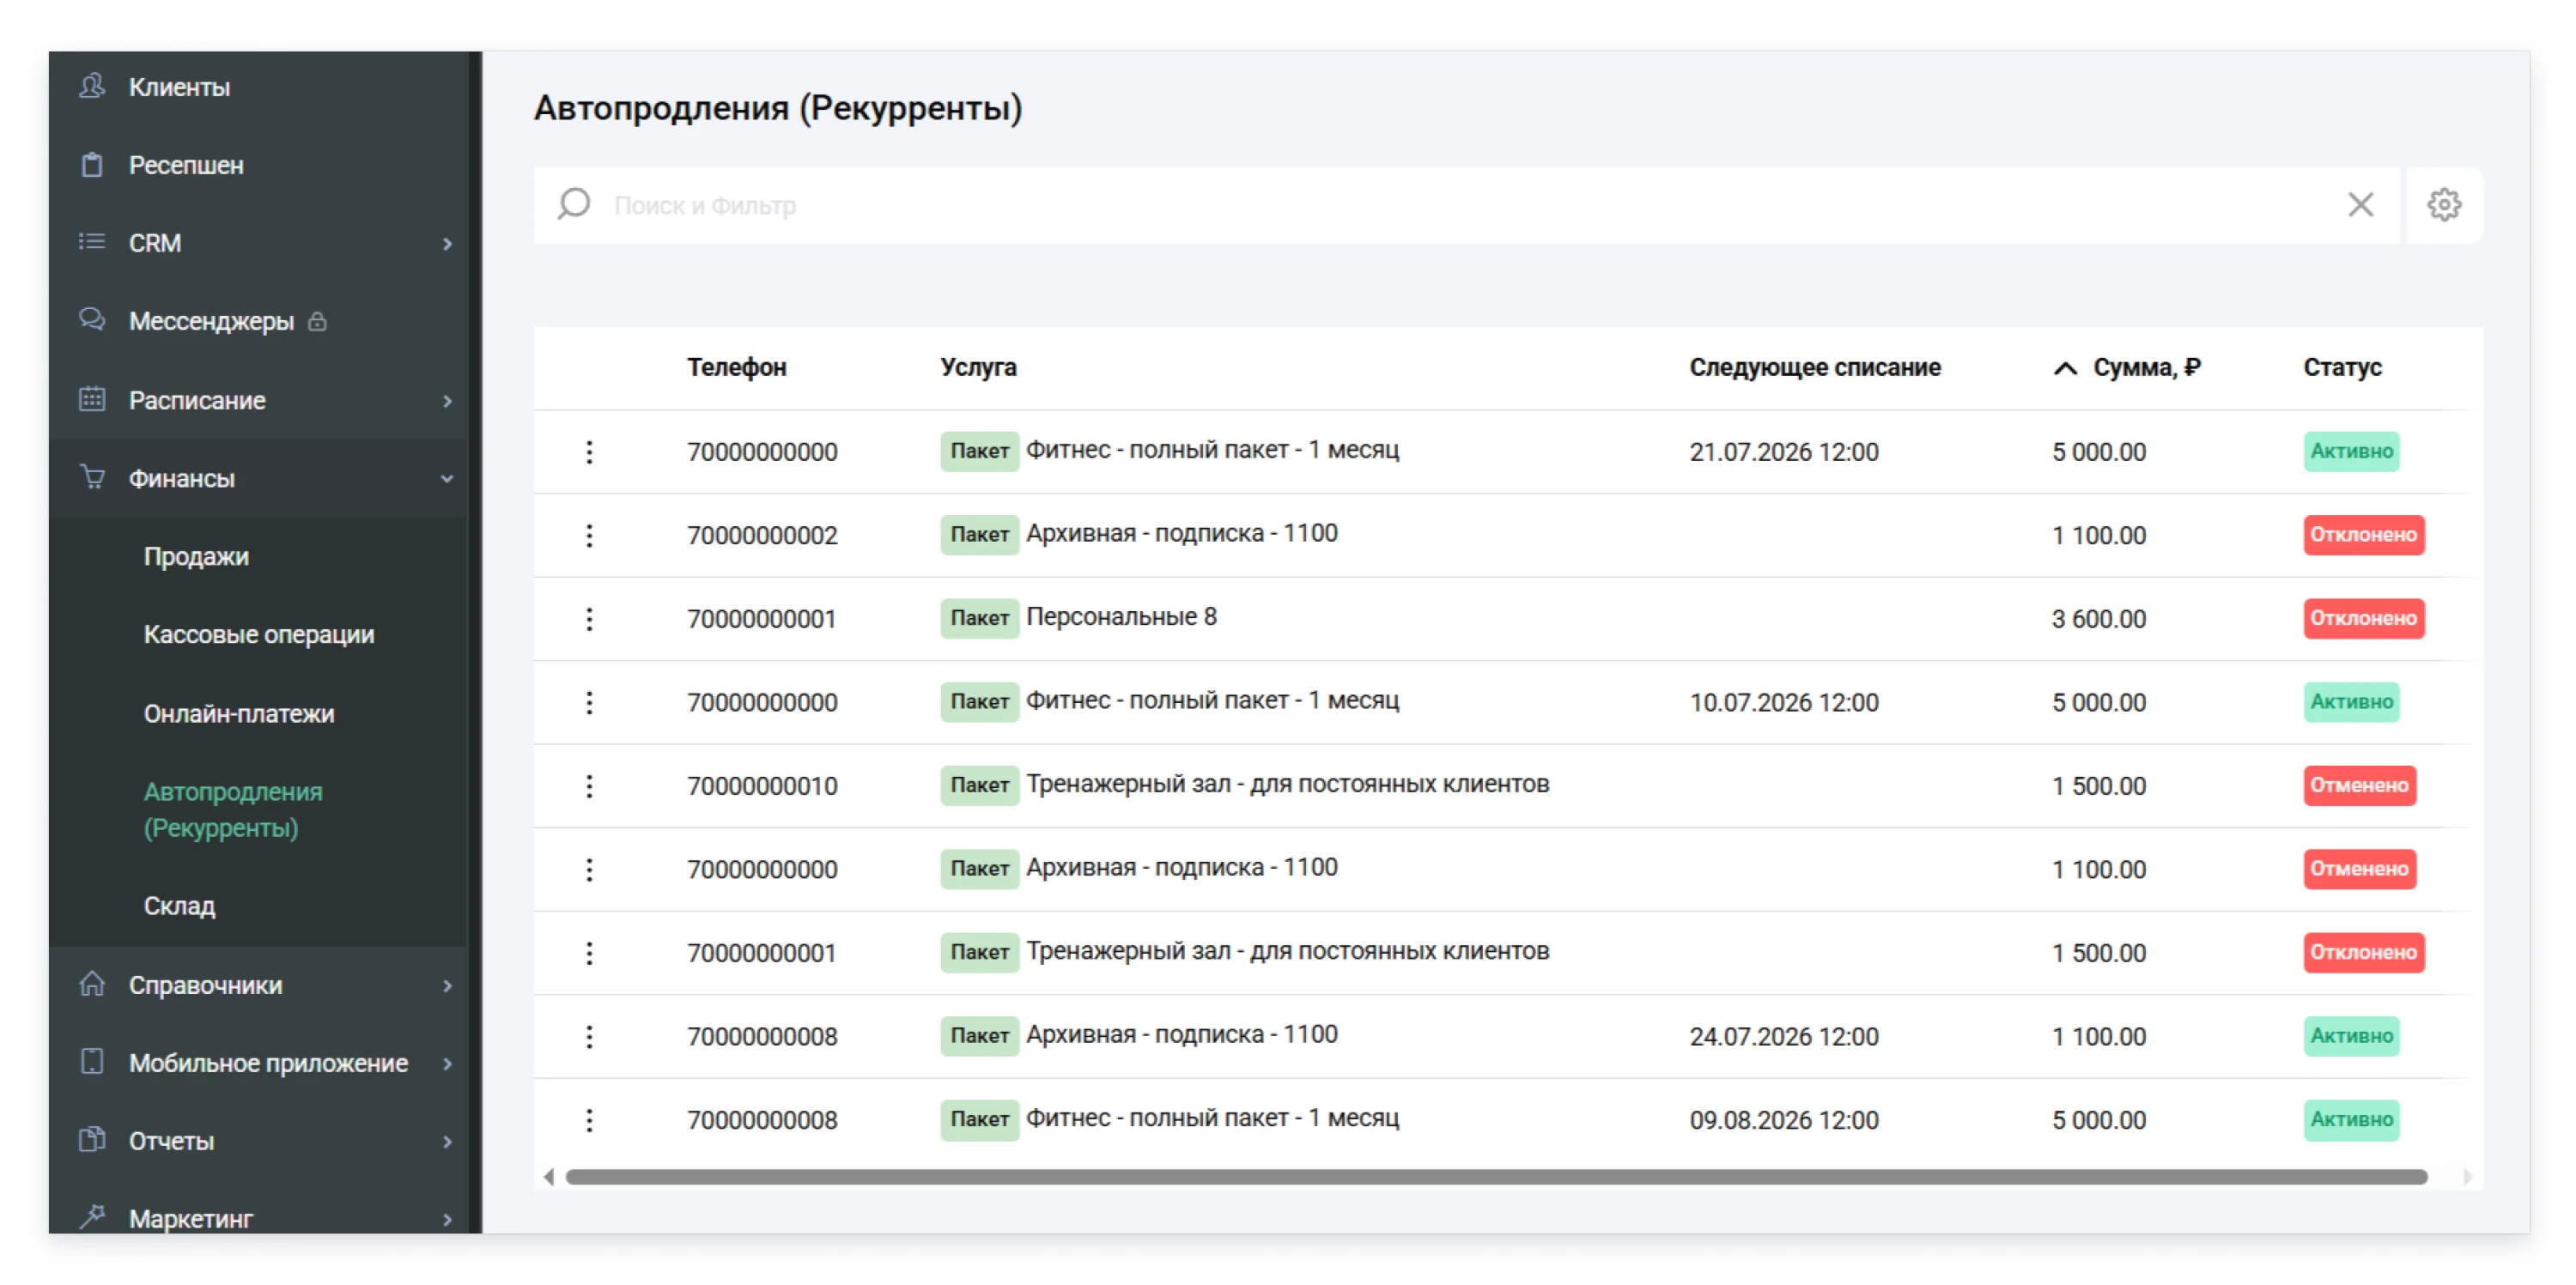The image size is (2576, 1285).
Task: Click the Расписание calendar icon
Action: tap(91, 399)
